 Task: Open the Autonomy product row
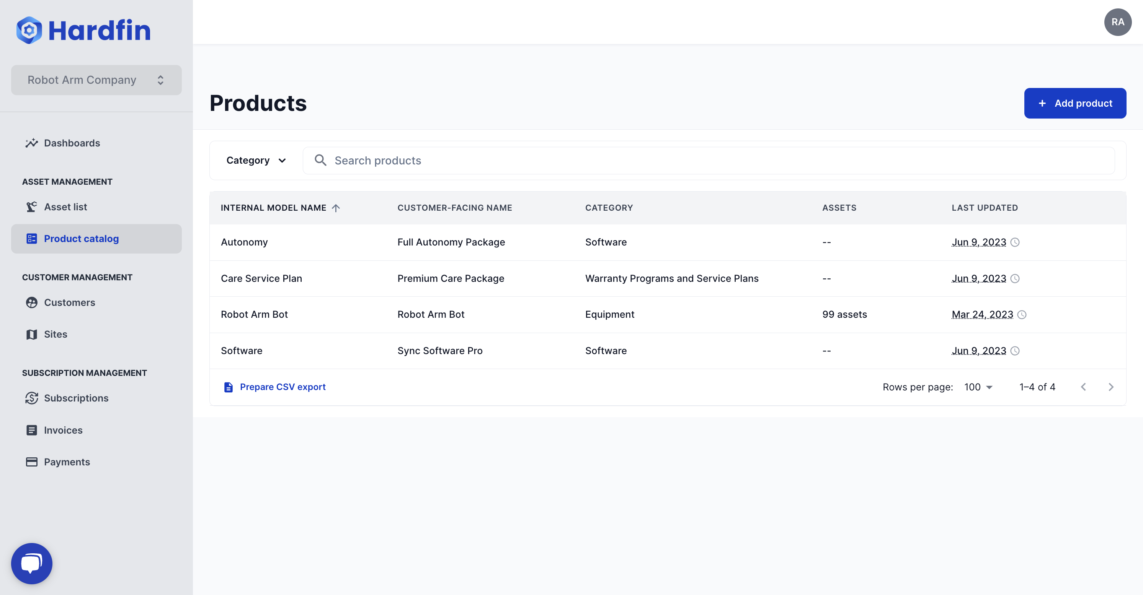tap(668, 242)
